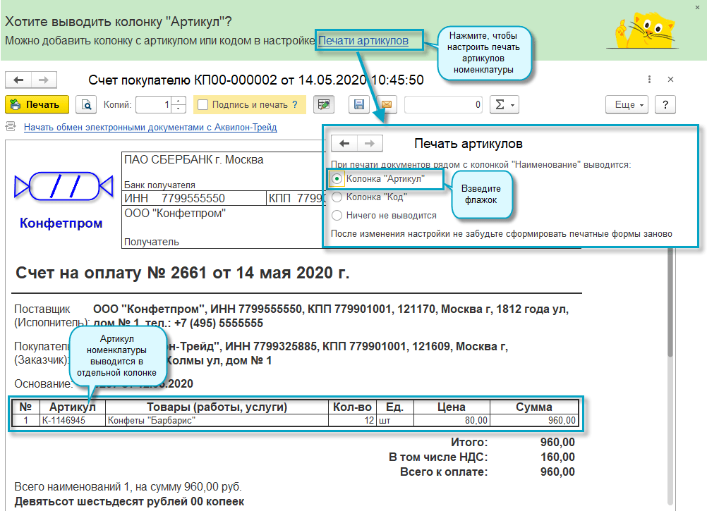This screenshot has height=511, width=707.
Task: Click link to start exchange with Аквилон-Трейд
Action: [150, 127]
